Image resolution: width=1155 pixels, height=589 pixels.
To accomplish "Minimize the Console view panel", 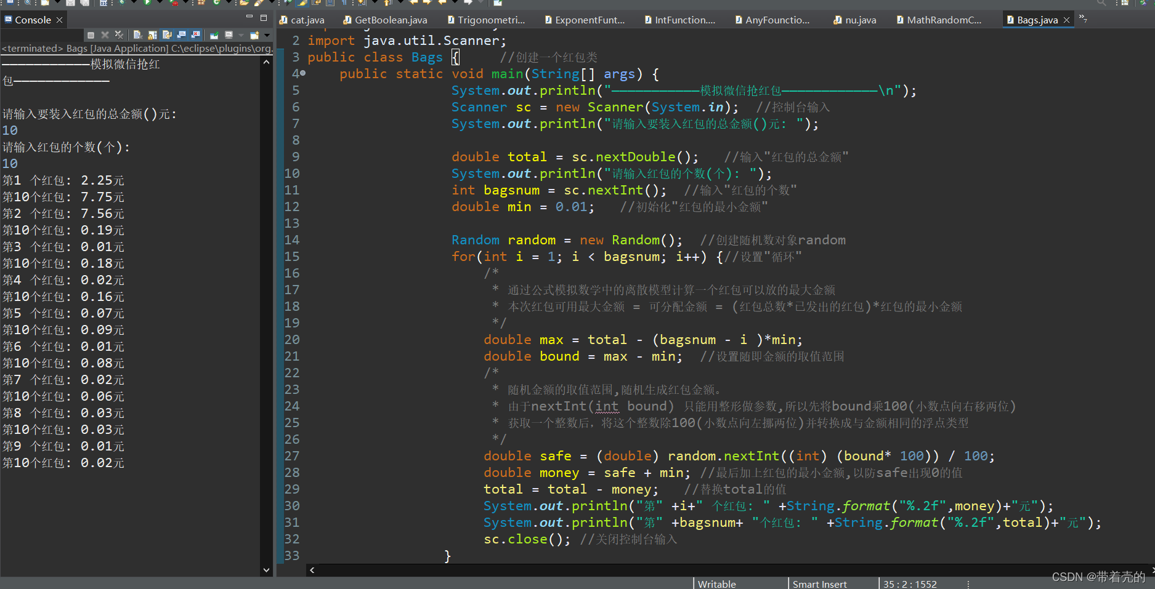I will click(x=249, y=17).
